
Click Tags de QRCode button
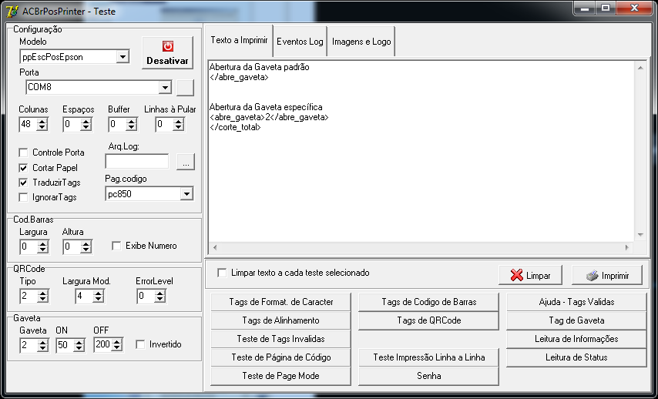click(x=429, y=320)
